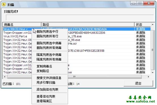Click the 扫描完成 status text
This screenshot has height=105, width=157.
click(x=11, y=12)
